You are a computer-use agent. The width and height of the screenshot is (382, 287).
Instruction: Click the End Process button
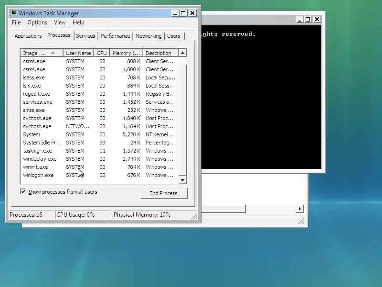164,193
